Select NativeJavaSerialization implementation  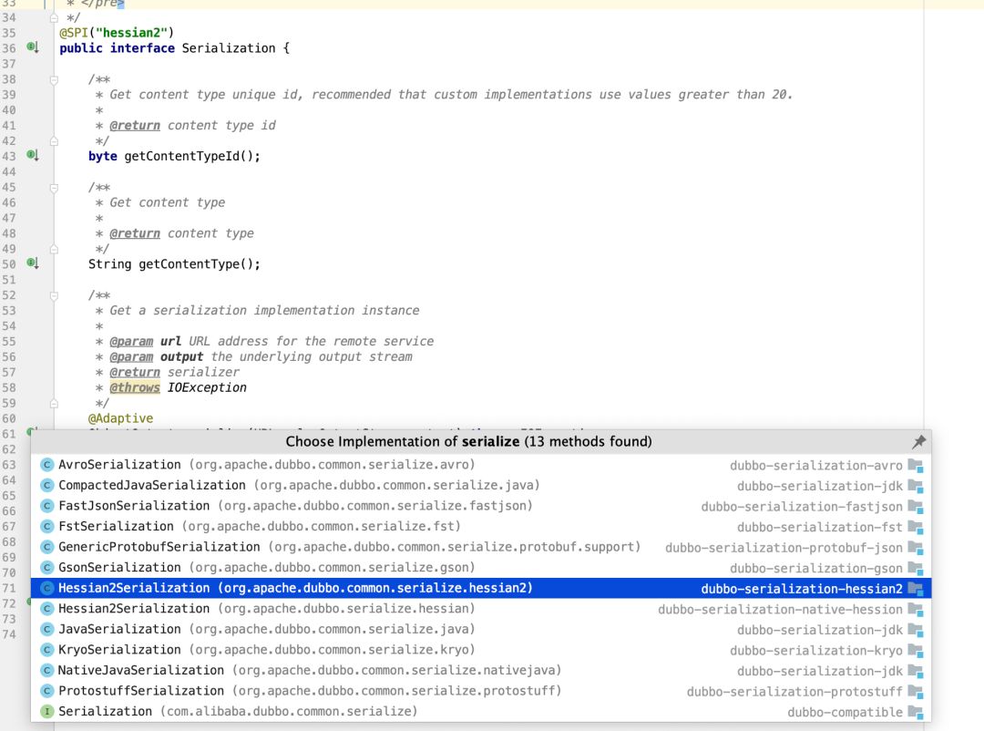pyautogui.click(x=481, y=671)
